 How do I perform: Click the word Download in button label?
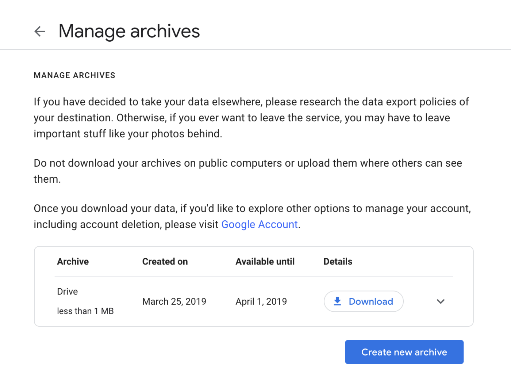click(x=371, y=301)
